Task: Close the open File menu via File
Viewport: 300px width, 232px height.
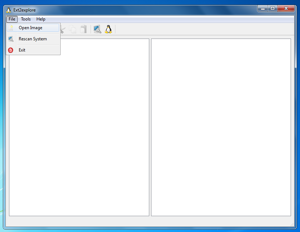Action: pyautogui.click(x=12, y=19)
